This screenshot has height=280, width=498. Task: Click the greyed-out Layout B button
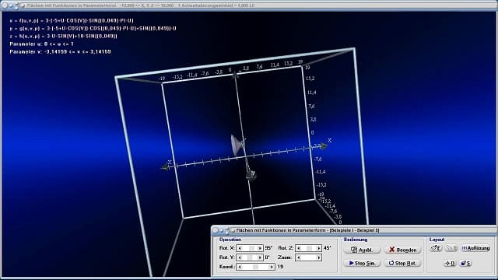coord(451,248)
